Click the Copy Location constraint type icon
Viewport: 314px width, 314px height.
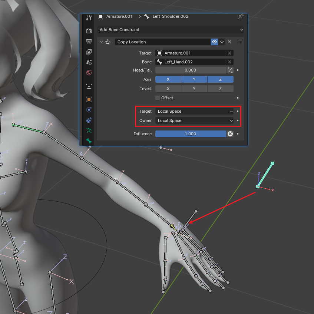108,42
